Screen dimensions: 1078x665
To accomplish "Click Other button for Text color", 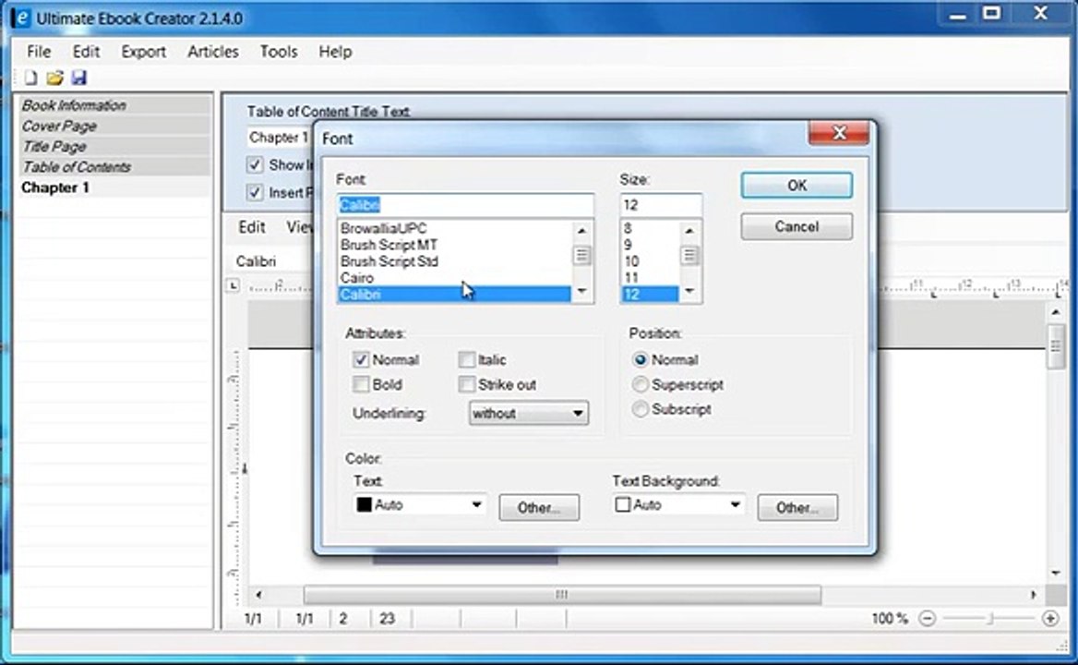I will [x=539, y=507].
